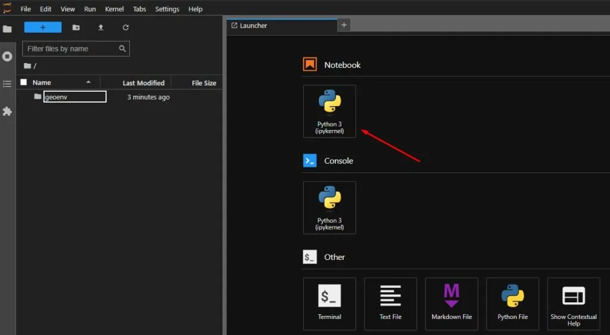
Task: Create a new Markdown File
Action: click(452, 304)
